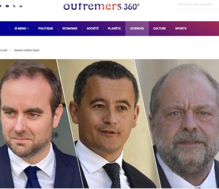The height and width of the screenshot is (189, 219).
Task: Select the SOCIÉTÉ menu item
Action: 93,28
